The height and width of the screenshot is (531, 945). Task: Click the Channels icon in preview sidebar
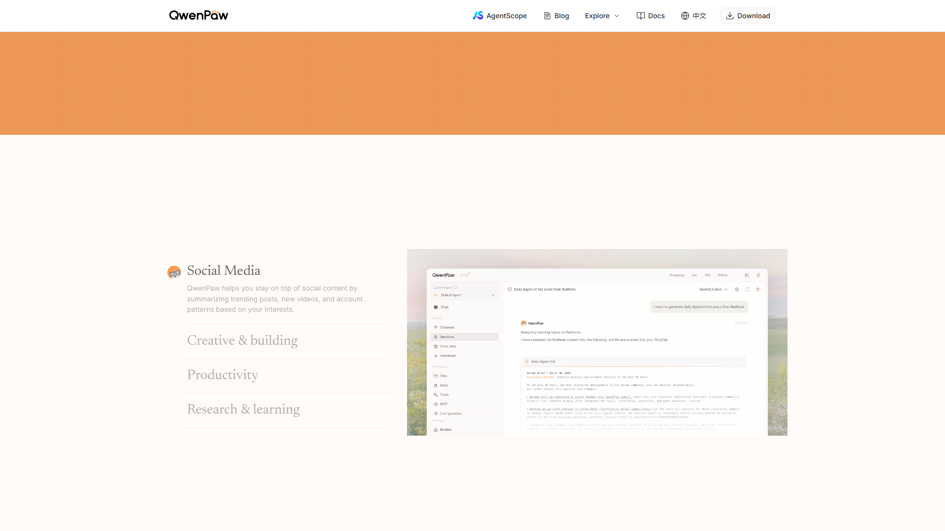(x=436, y=327)
